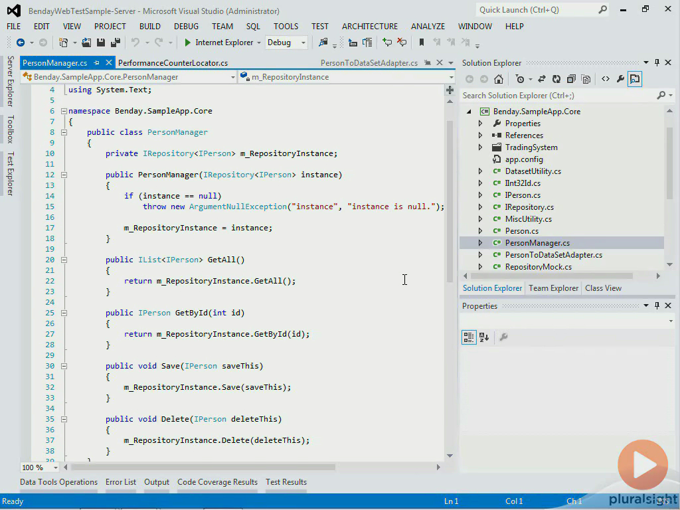The height and width of the screenshot is (510, 680).
Task: Click the Find in Files toolbar icon
Action: click(x=323, y=42)
